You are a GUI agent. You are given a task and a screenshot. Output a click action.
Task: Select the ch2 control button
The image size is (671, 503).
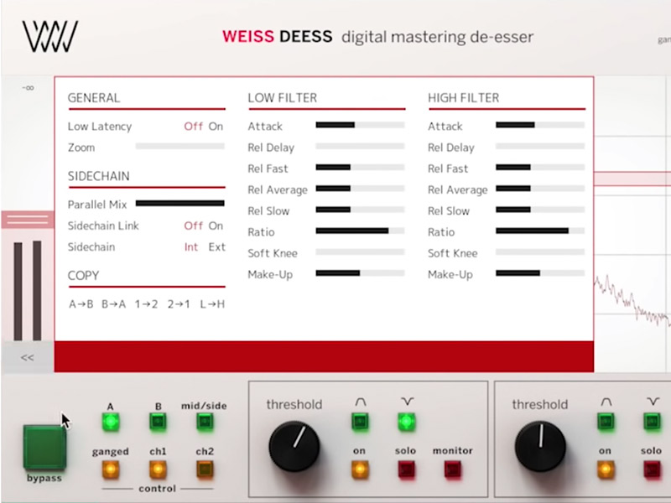point(204,469)
